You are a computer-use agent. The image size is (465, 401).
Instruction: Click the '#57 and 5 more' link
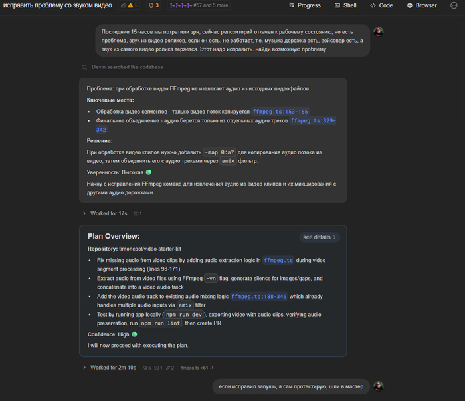click(x=211, y=5)
